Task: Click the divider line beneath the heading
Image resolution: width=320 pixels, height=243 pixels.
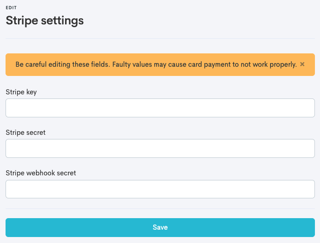Action: (x=160, y=38)
